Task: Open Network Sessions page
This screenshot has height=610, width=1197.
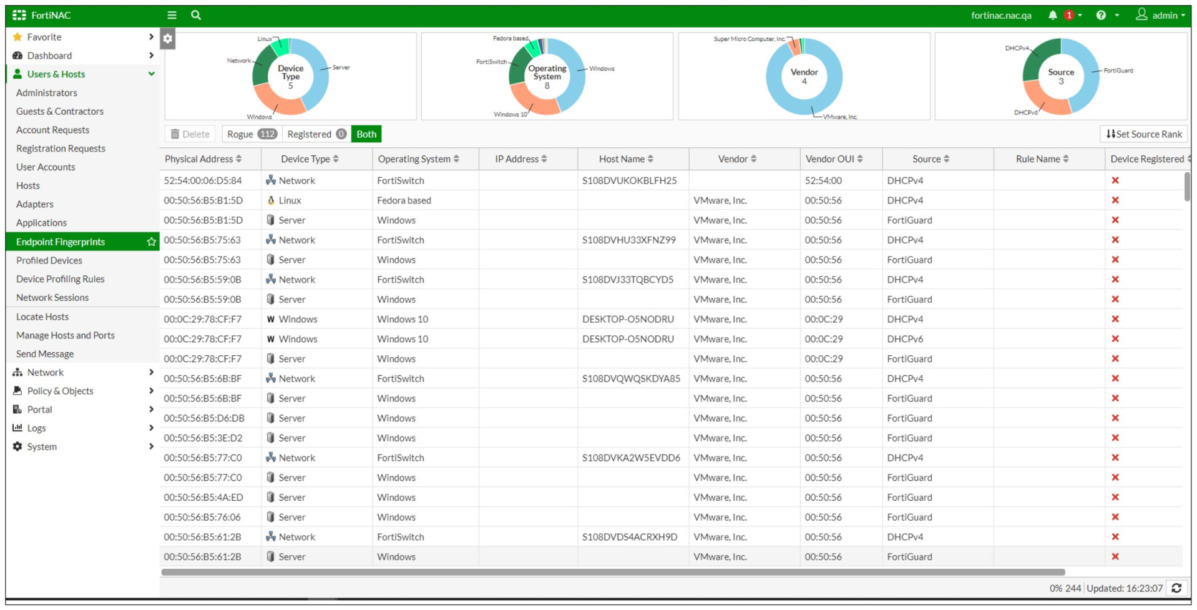Action: (52, 298)
